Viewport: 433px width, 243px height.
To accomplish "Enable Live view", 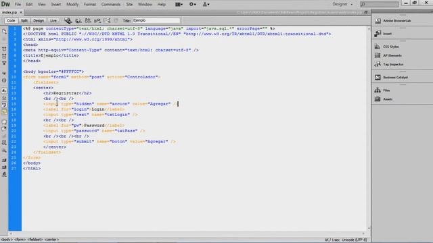I will [x=53, y=21].
